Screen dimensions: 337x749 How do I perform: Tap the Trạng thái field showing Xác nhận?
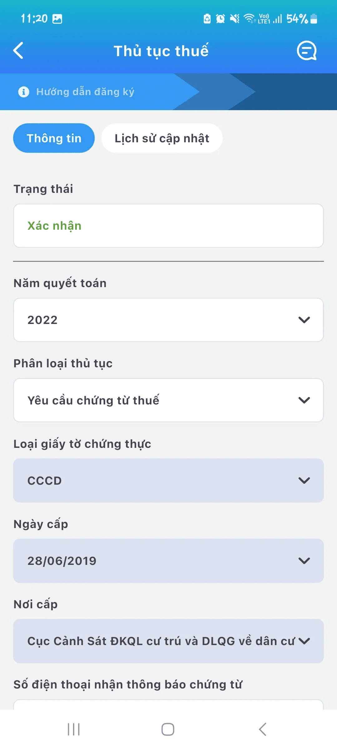coord(168,226)
